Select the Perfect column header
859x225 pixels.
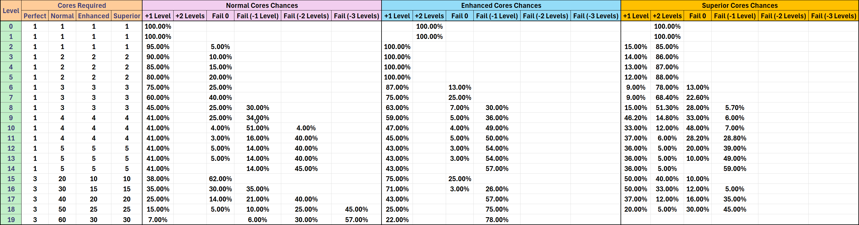pos(35,16)
